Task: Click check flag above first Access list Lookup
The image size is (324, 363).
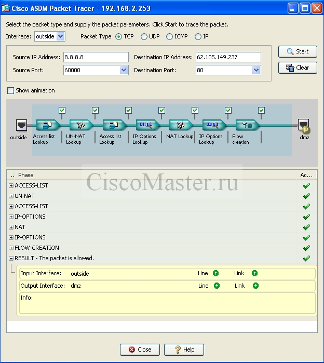Action: click(x=62, y=110)
